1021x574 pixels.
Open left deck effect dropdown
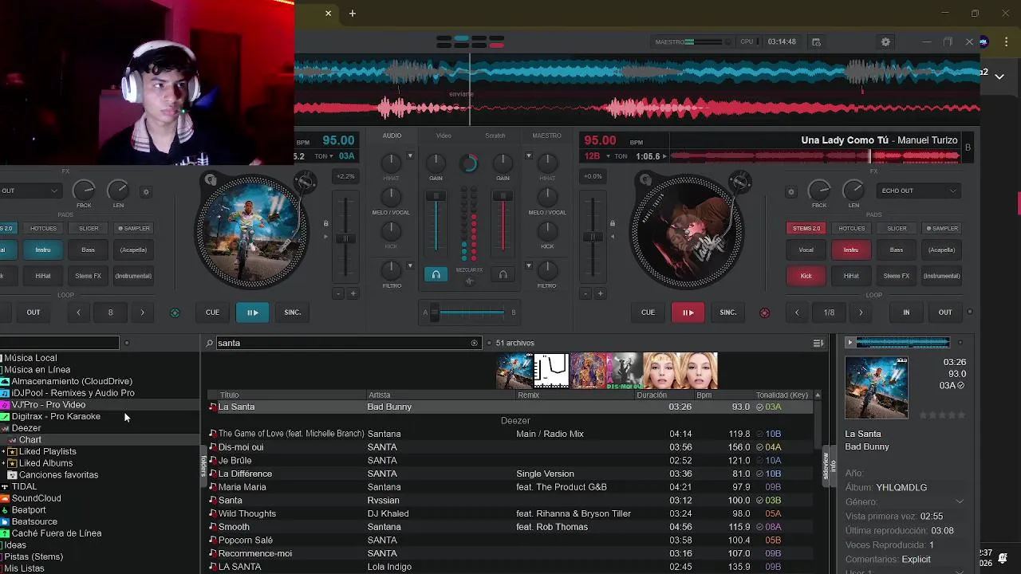click(x=30, y=191)
